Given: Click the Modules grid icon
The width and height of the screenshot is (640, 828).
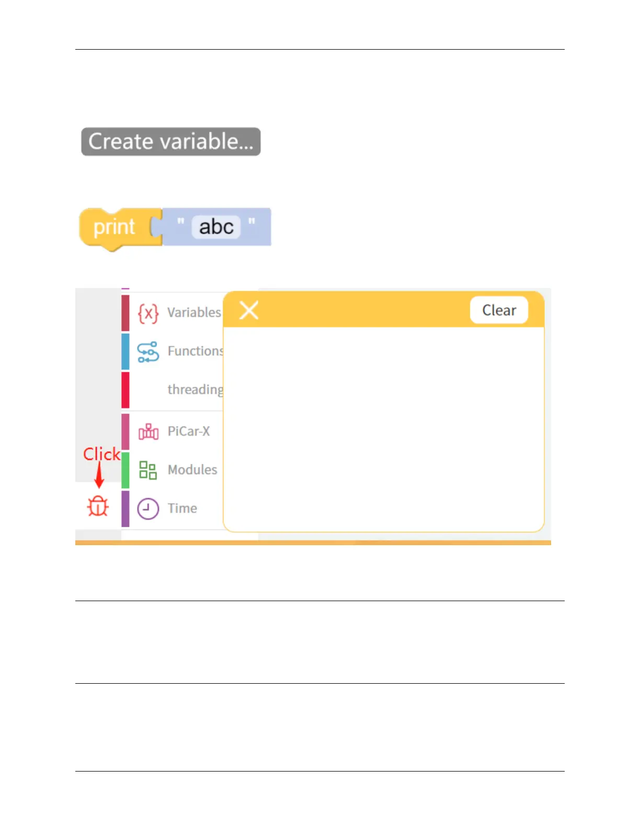Looking at the screenshot, I should [x=148, y=470].
